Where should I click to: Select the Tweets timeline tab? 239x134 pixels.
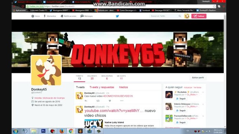(80, 87)
